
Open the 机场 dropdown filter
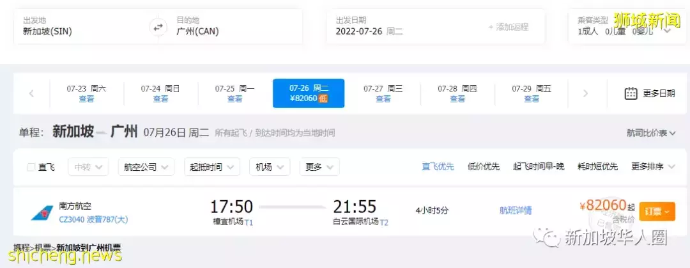[270, 167]
